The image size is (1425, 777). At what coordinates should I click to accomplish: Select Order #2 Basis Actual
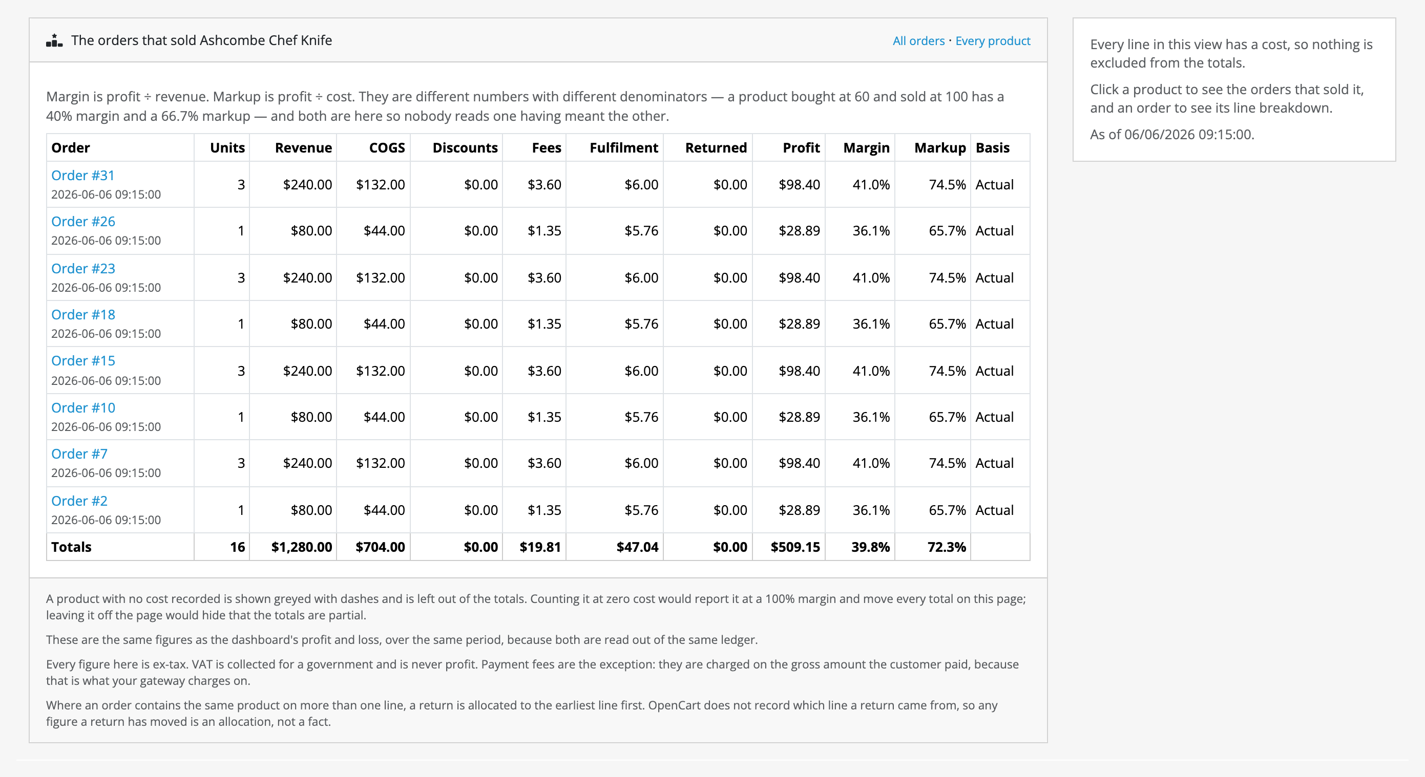click(994, 509)
